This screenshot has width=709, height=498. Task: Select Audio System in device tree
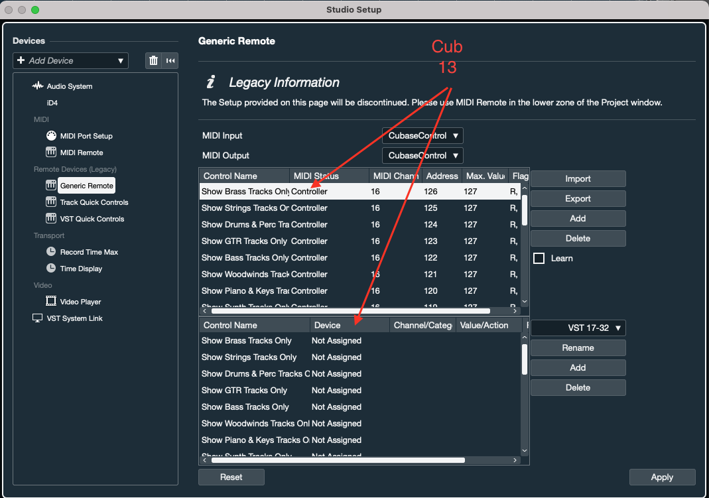(70, 86)
